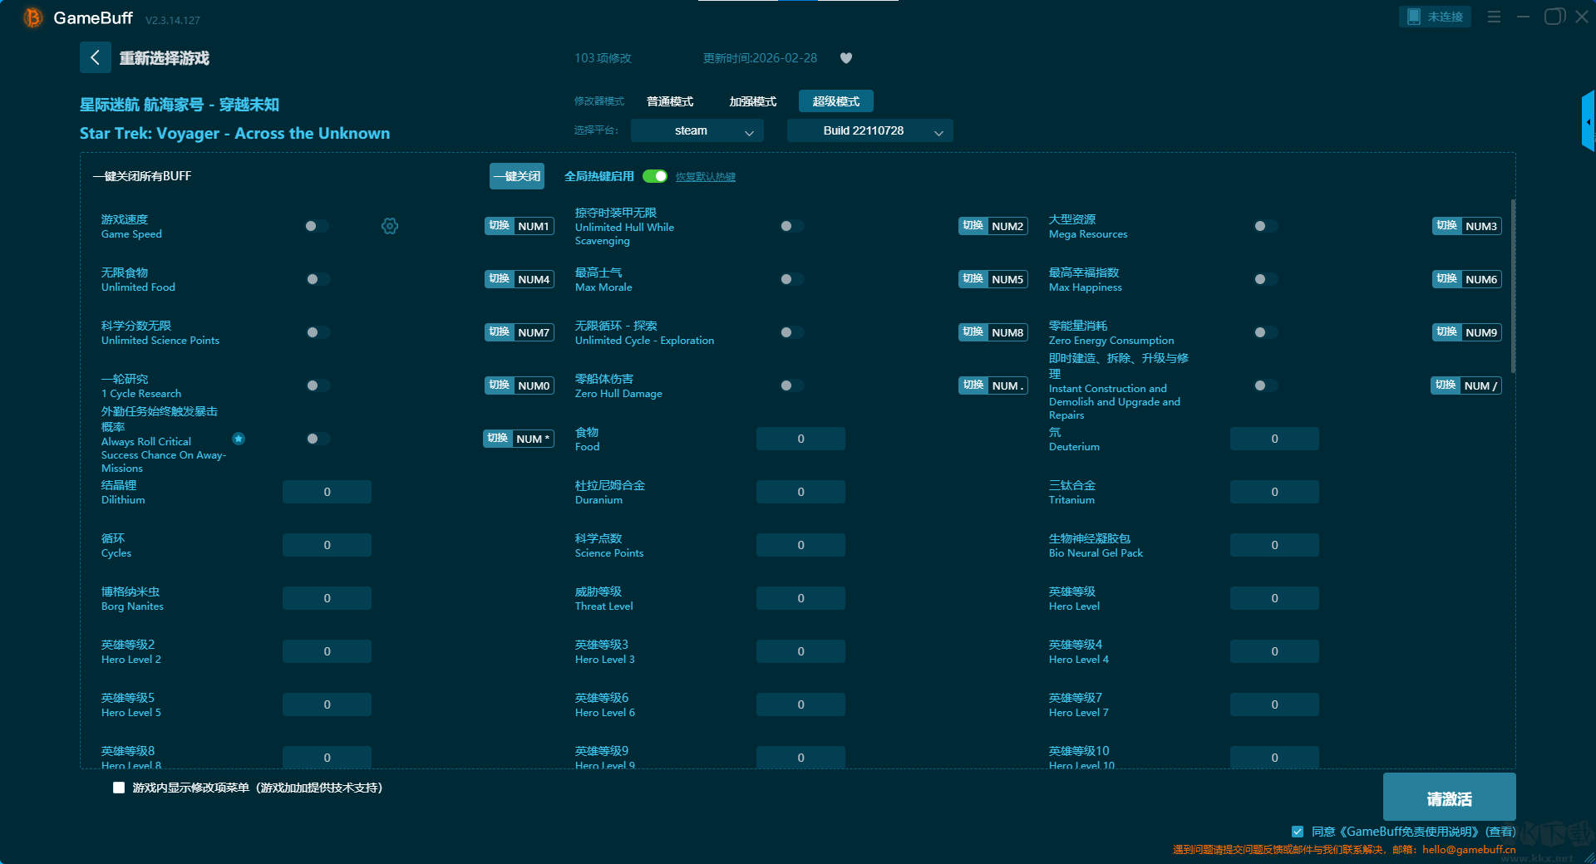Tick the GameBuff disclaimer agreement checkbox
1596x864 pixels.
1298,832
